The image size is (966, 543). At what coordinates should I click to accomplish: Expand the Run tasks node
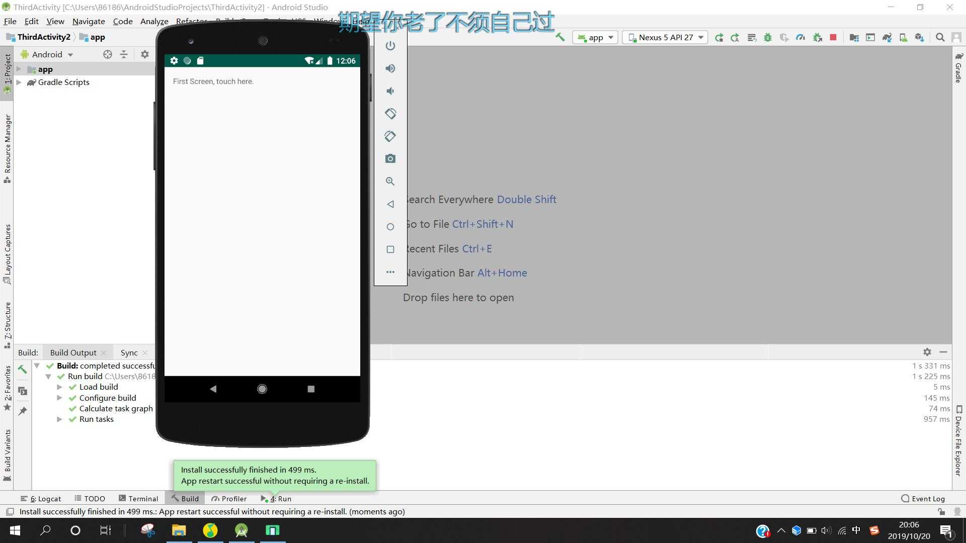[x=59, y=419]
